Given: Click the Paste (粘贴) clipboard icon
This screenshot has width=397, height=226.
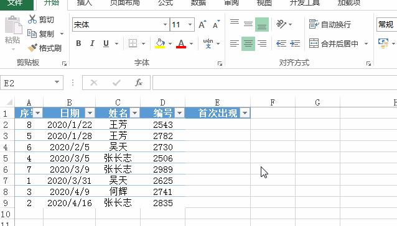Looking at the screenshot, I should click(x=13, y=25).
